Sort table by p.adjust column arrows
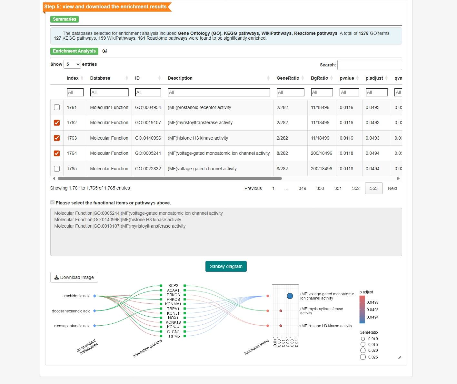This screenshot has height=384, width=457. pyautogui.click(x=386, y=78)
